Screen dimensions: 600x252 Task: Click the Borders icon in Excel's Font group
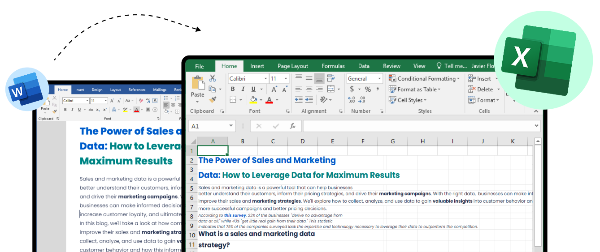(x=233, y=100)
